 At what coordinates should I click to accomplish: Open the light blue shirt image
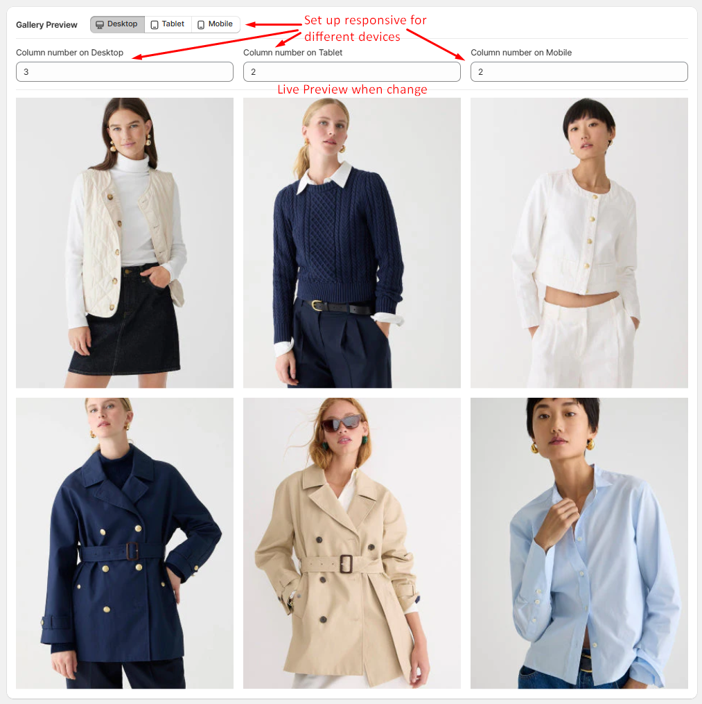pos(579,543)
